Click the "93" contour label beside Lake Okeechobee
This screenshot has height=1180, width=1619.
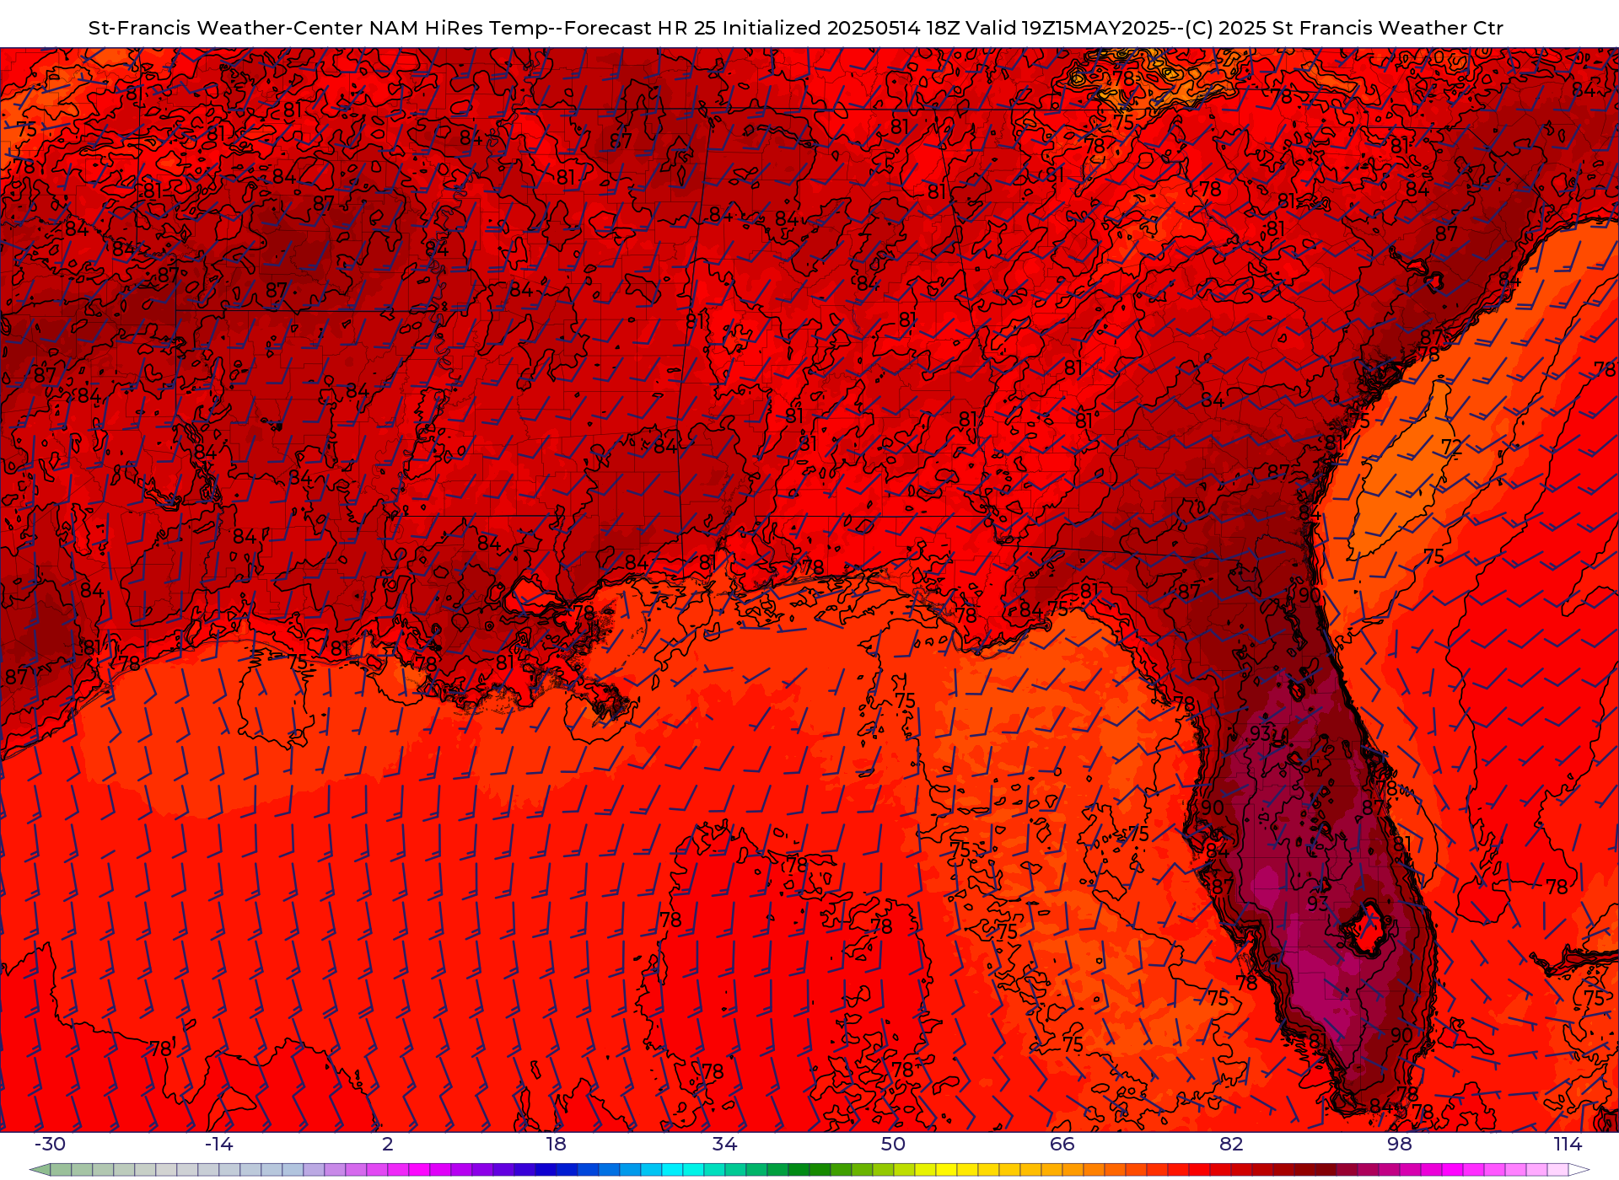1317,903
